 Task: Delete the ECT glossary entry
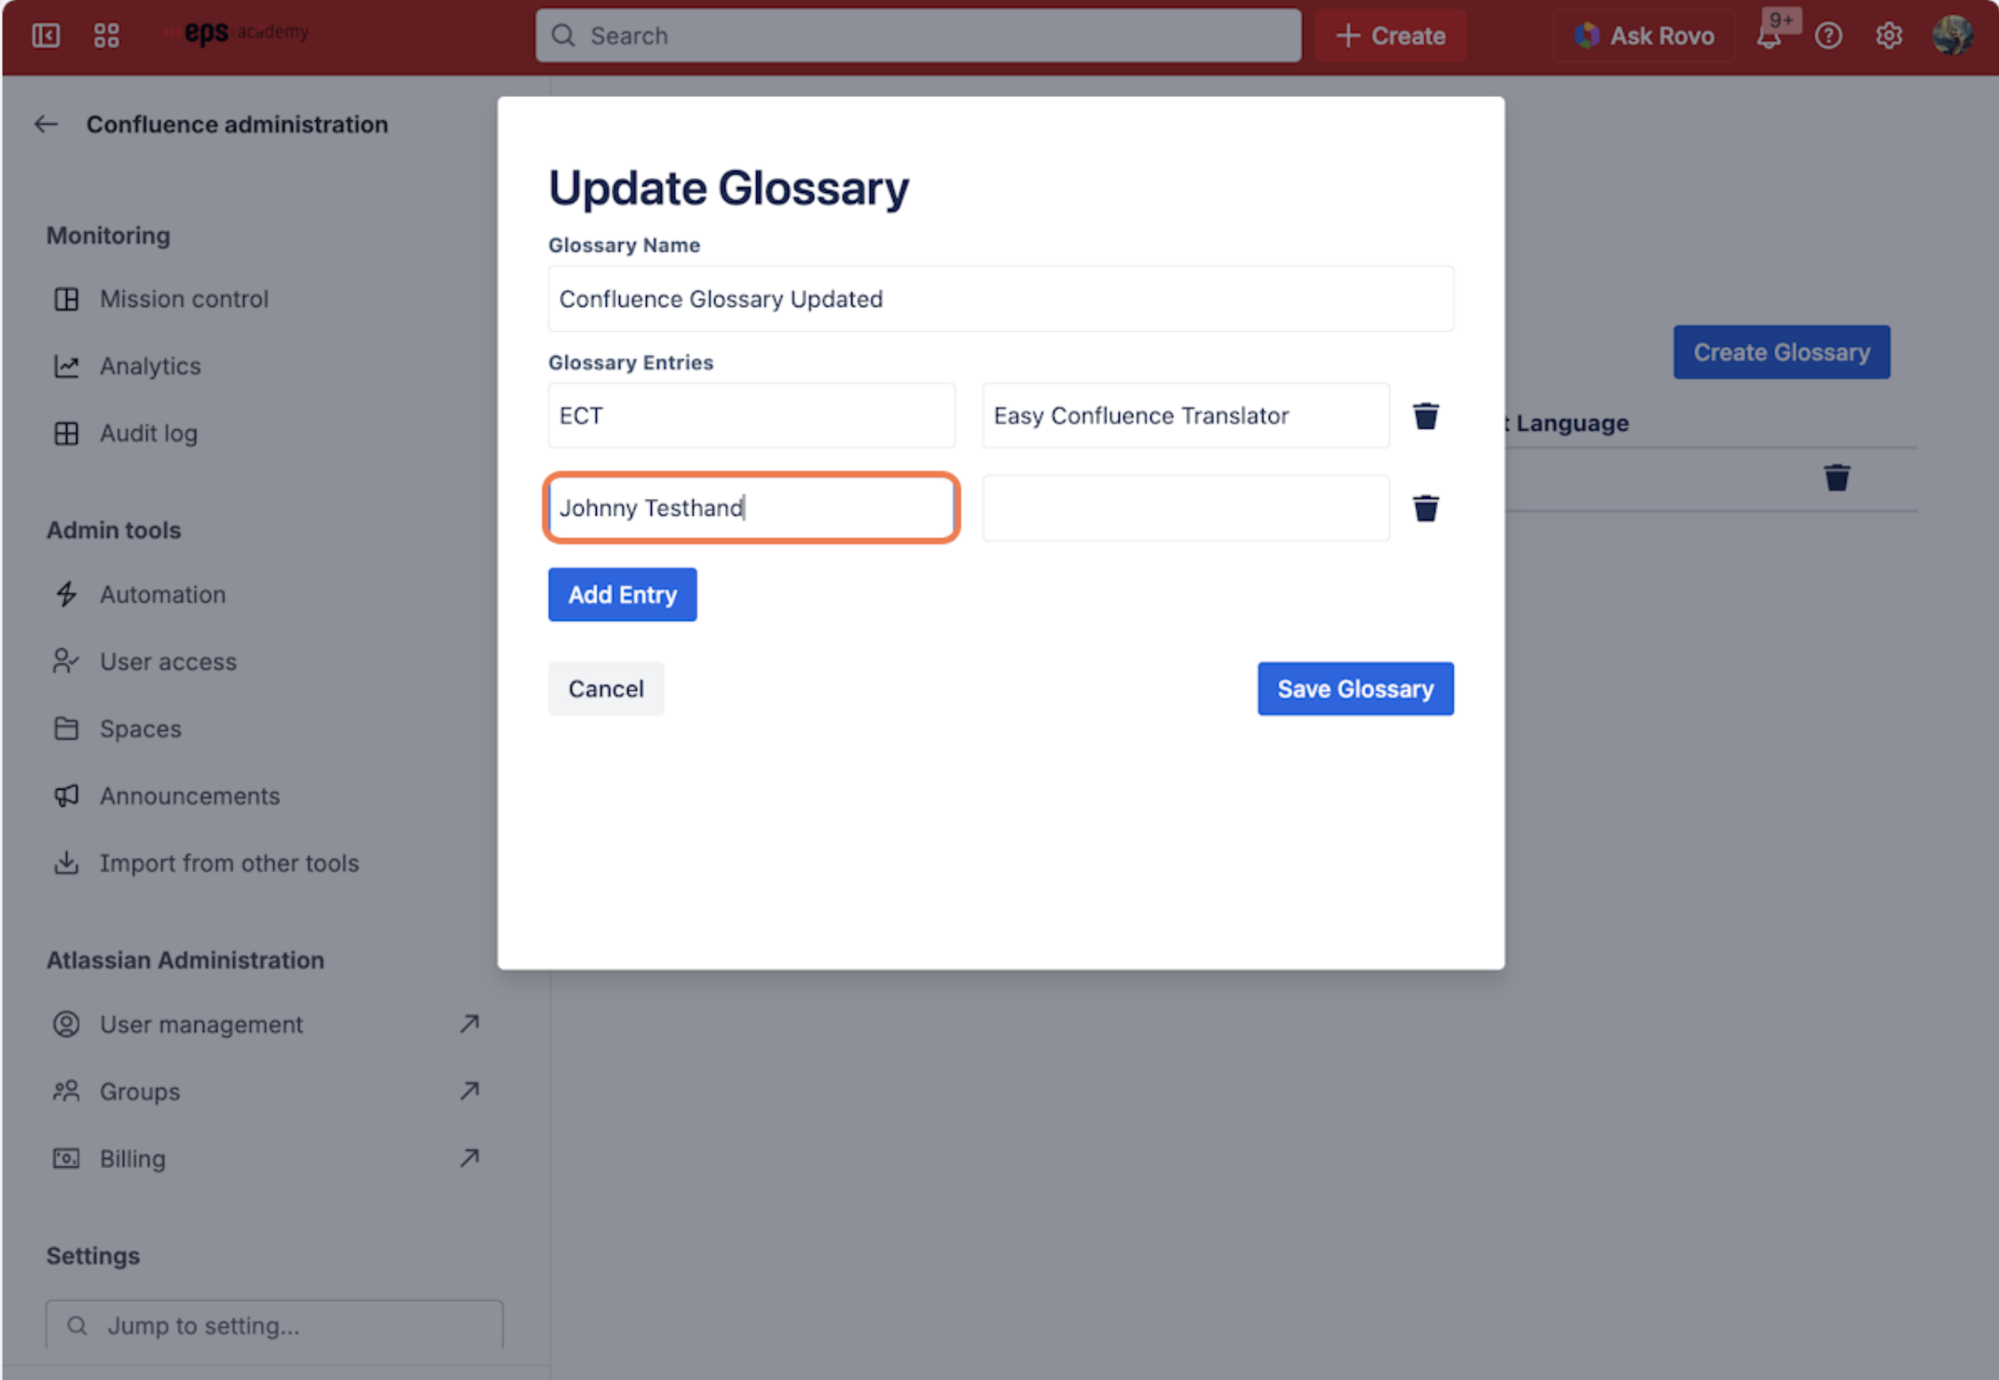[1425, 416]
